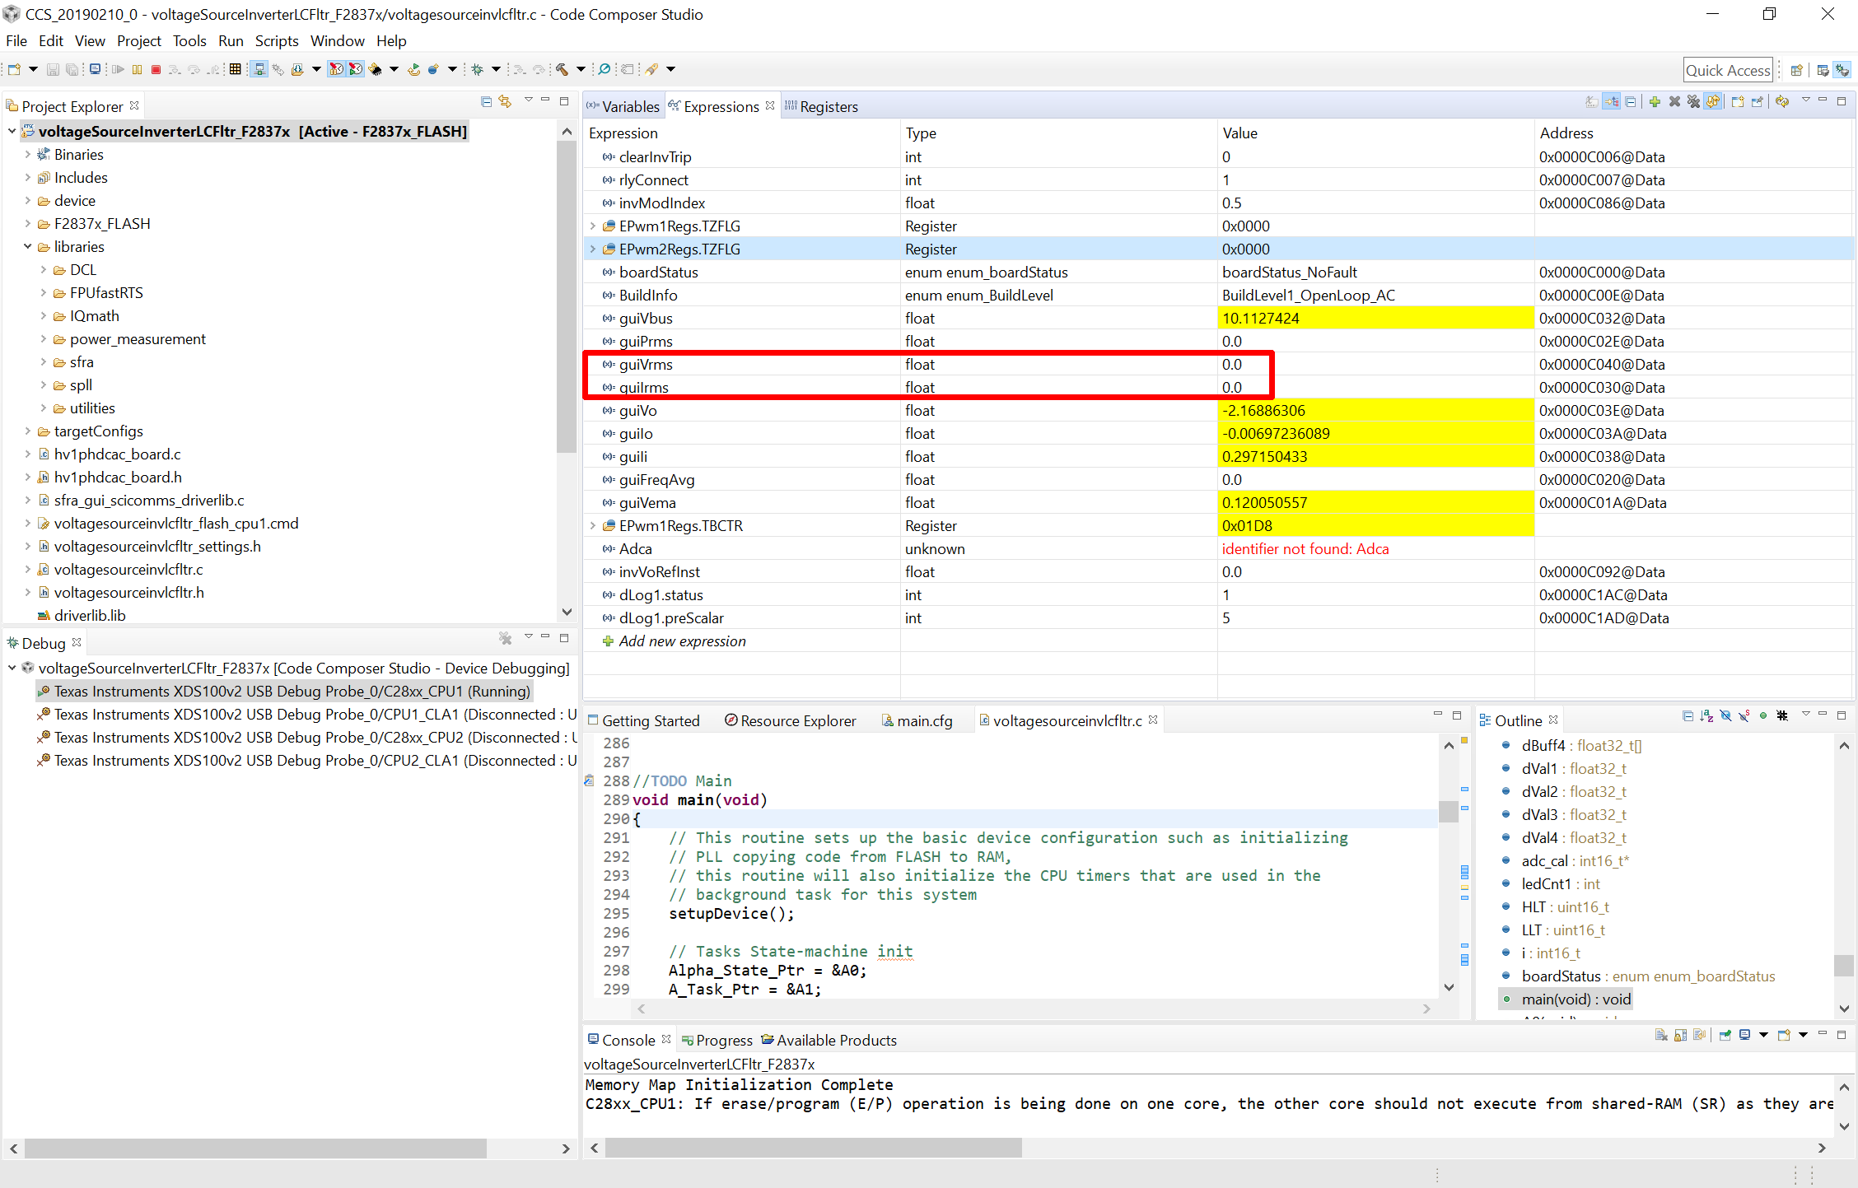Toggle Hide Static Members in Outline
The image size is (1858, 1188).
pos(1744,716)
